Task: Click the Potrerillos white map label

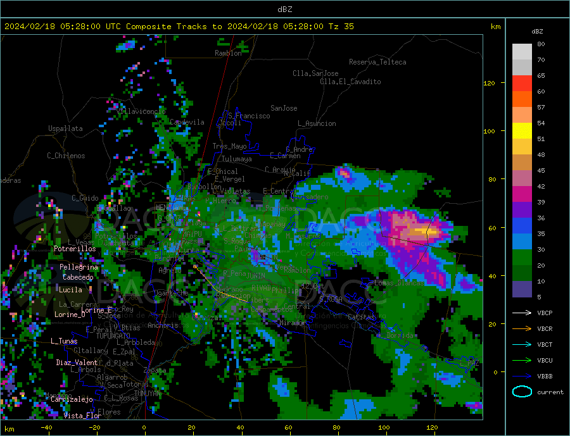Action: pyautogui.click(x=75, y=249)
